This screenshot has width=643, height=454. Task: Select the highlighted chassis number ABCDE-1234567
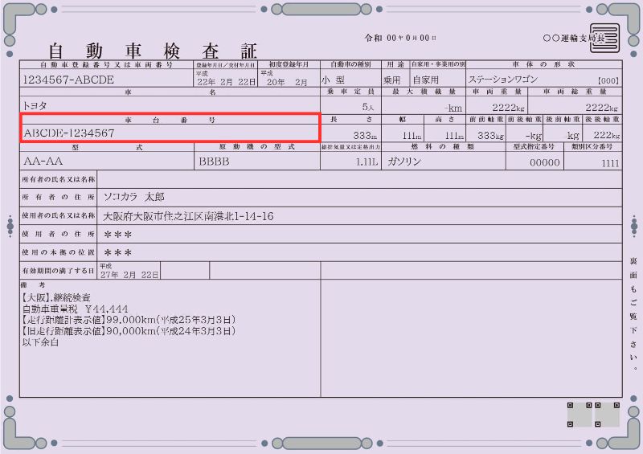(69, 133)
